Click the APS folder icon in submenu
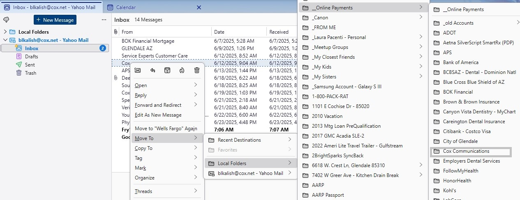Screen dimensions: 520x200 tap(436, 53)
